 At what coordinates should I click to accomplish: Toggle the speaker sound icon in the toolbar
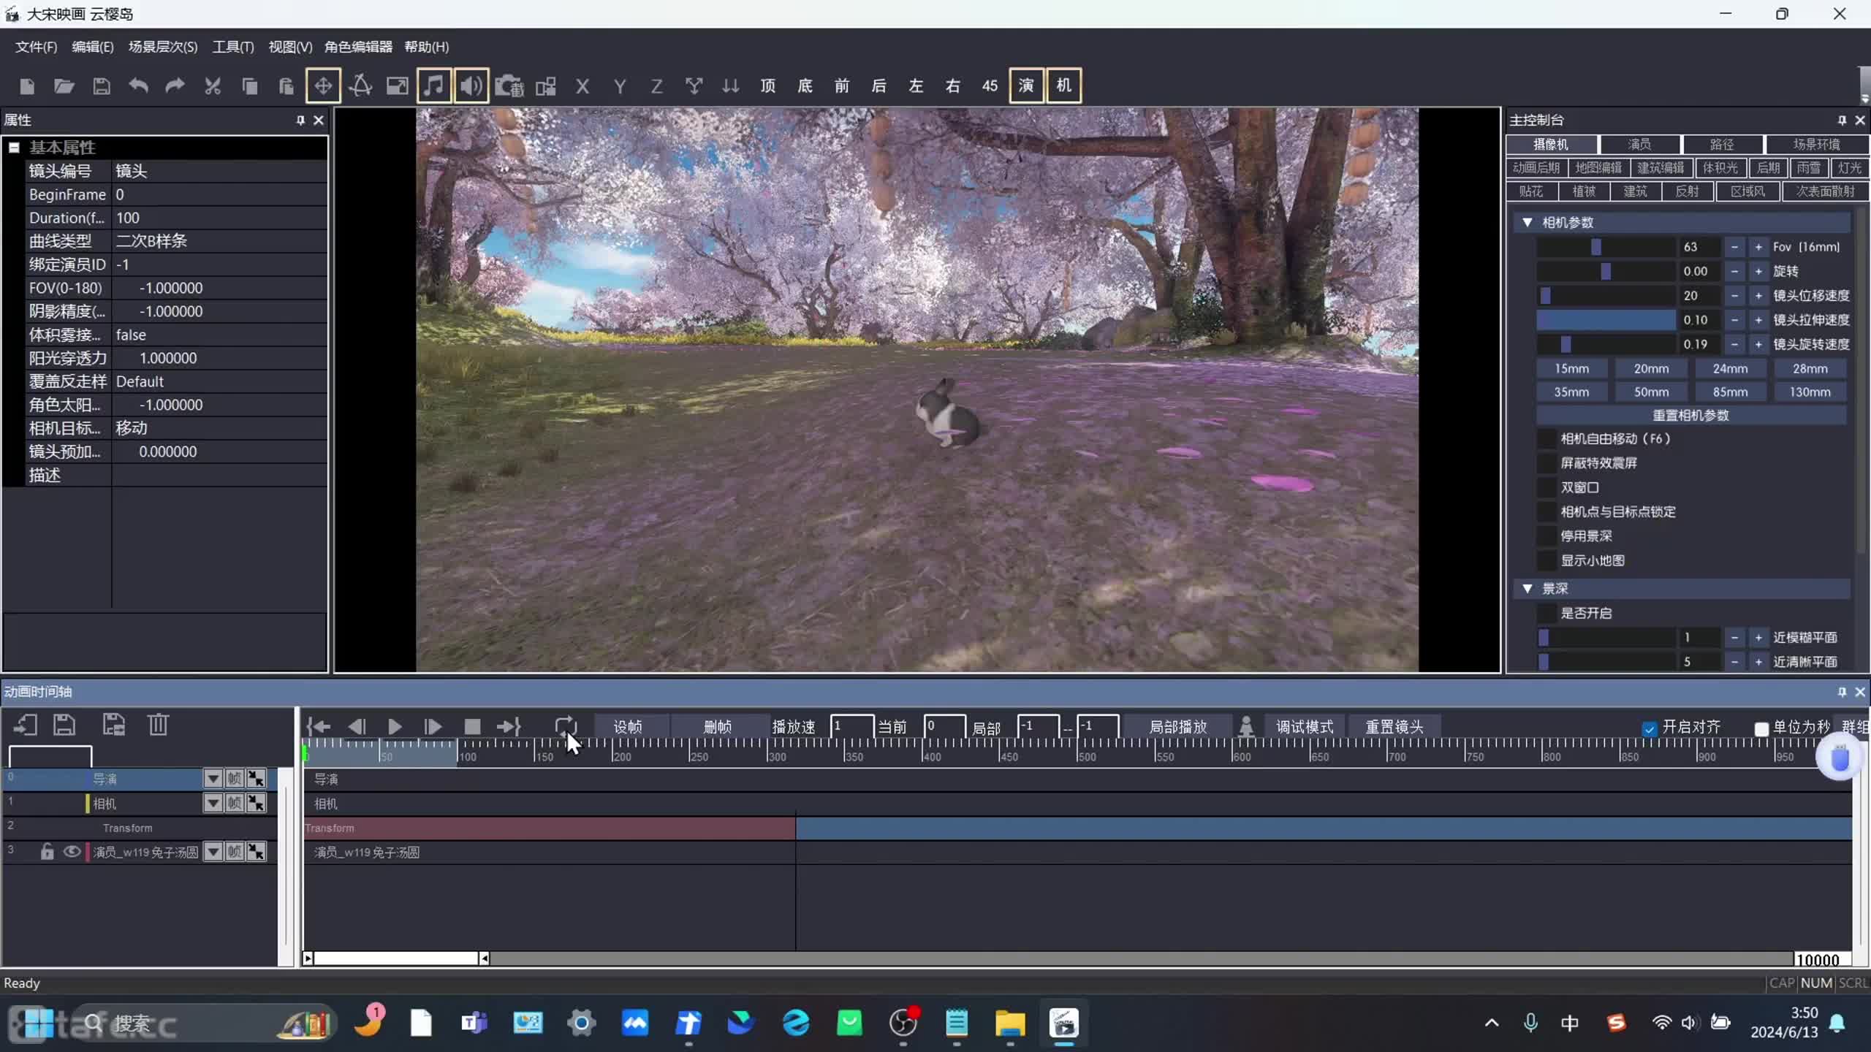pyautogui.click(x=471, y=86)
